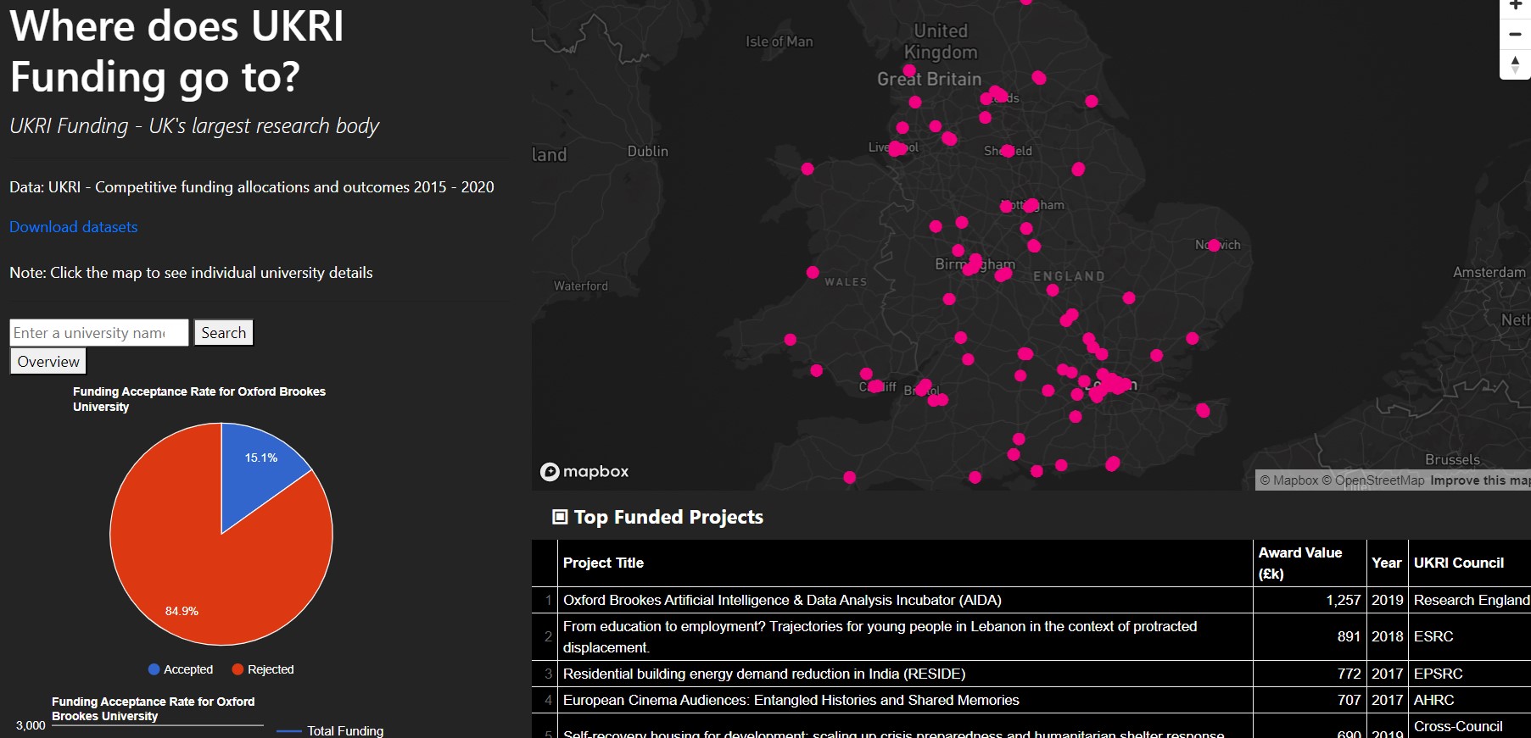Click the Oxford Brookes AIDA project row title
The height and width of the screenshot is (738, 1531).
coord(782,600)
